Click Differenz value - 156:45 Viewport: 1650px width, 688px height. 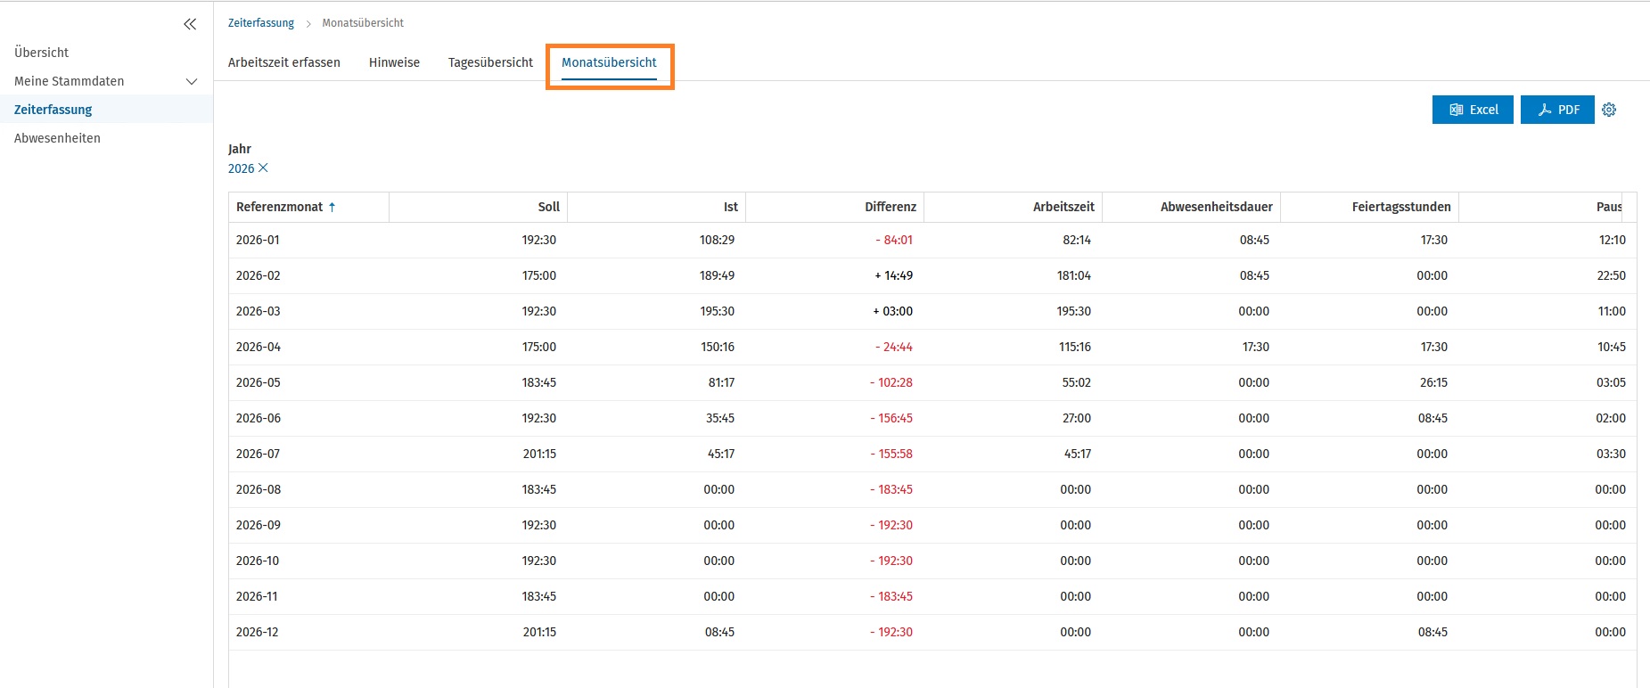click(x=891, y=418)
